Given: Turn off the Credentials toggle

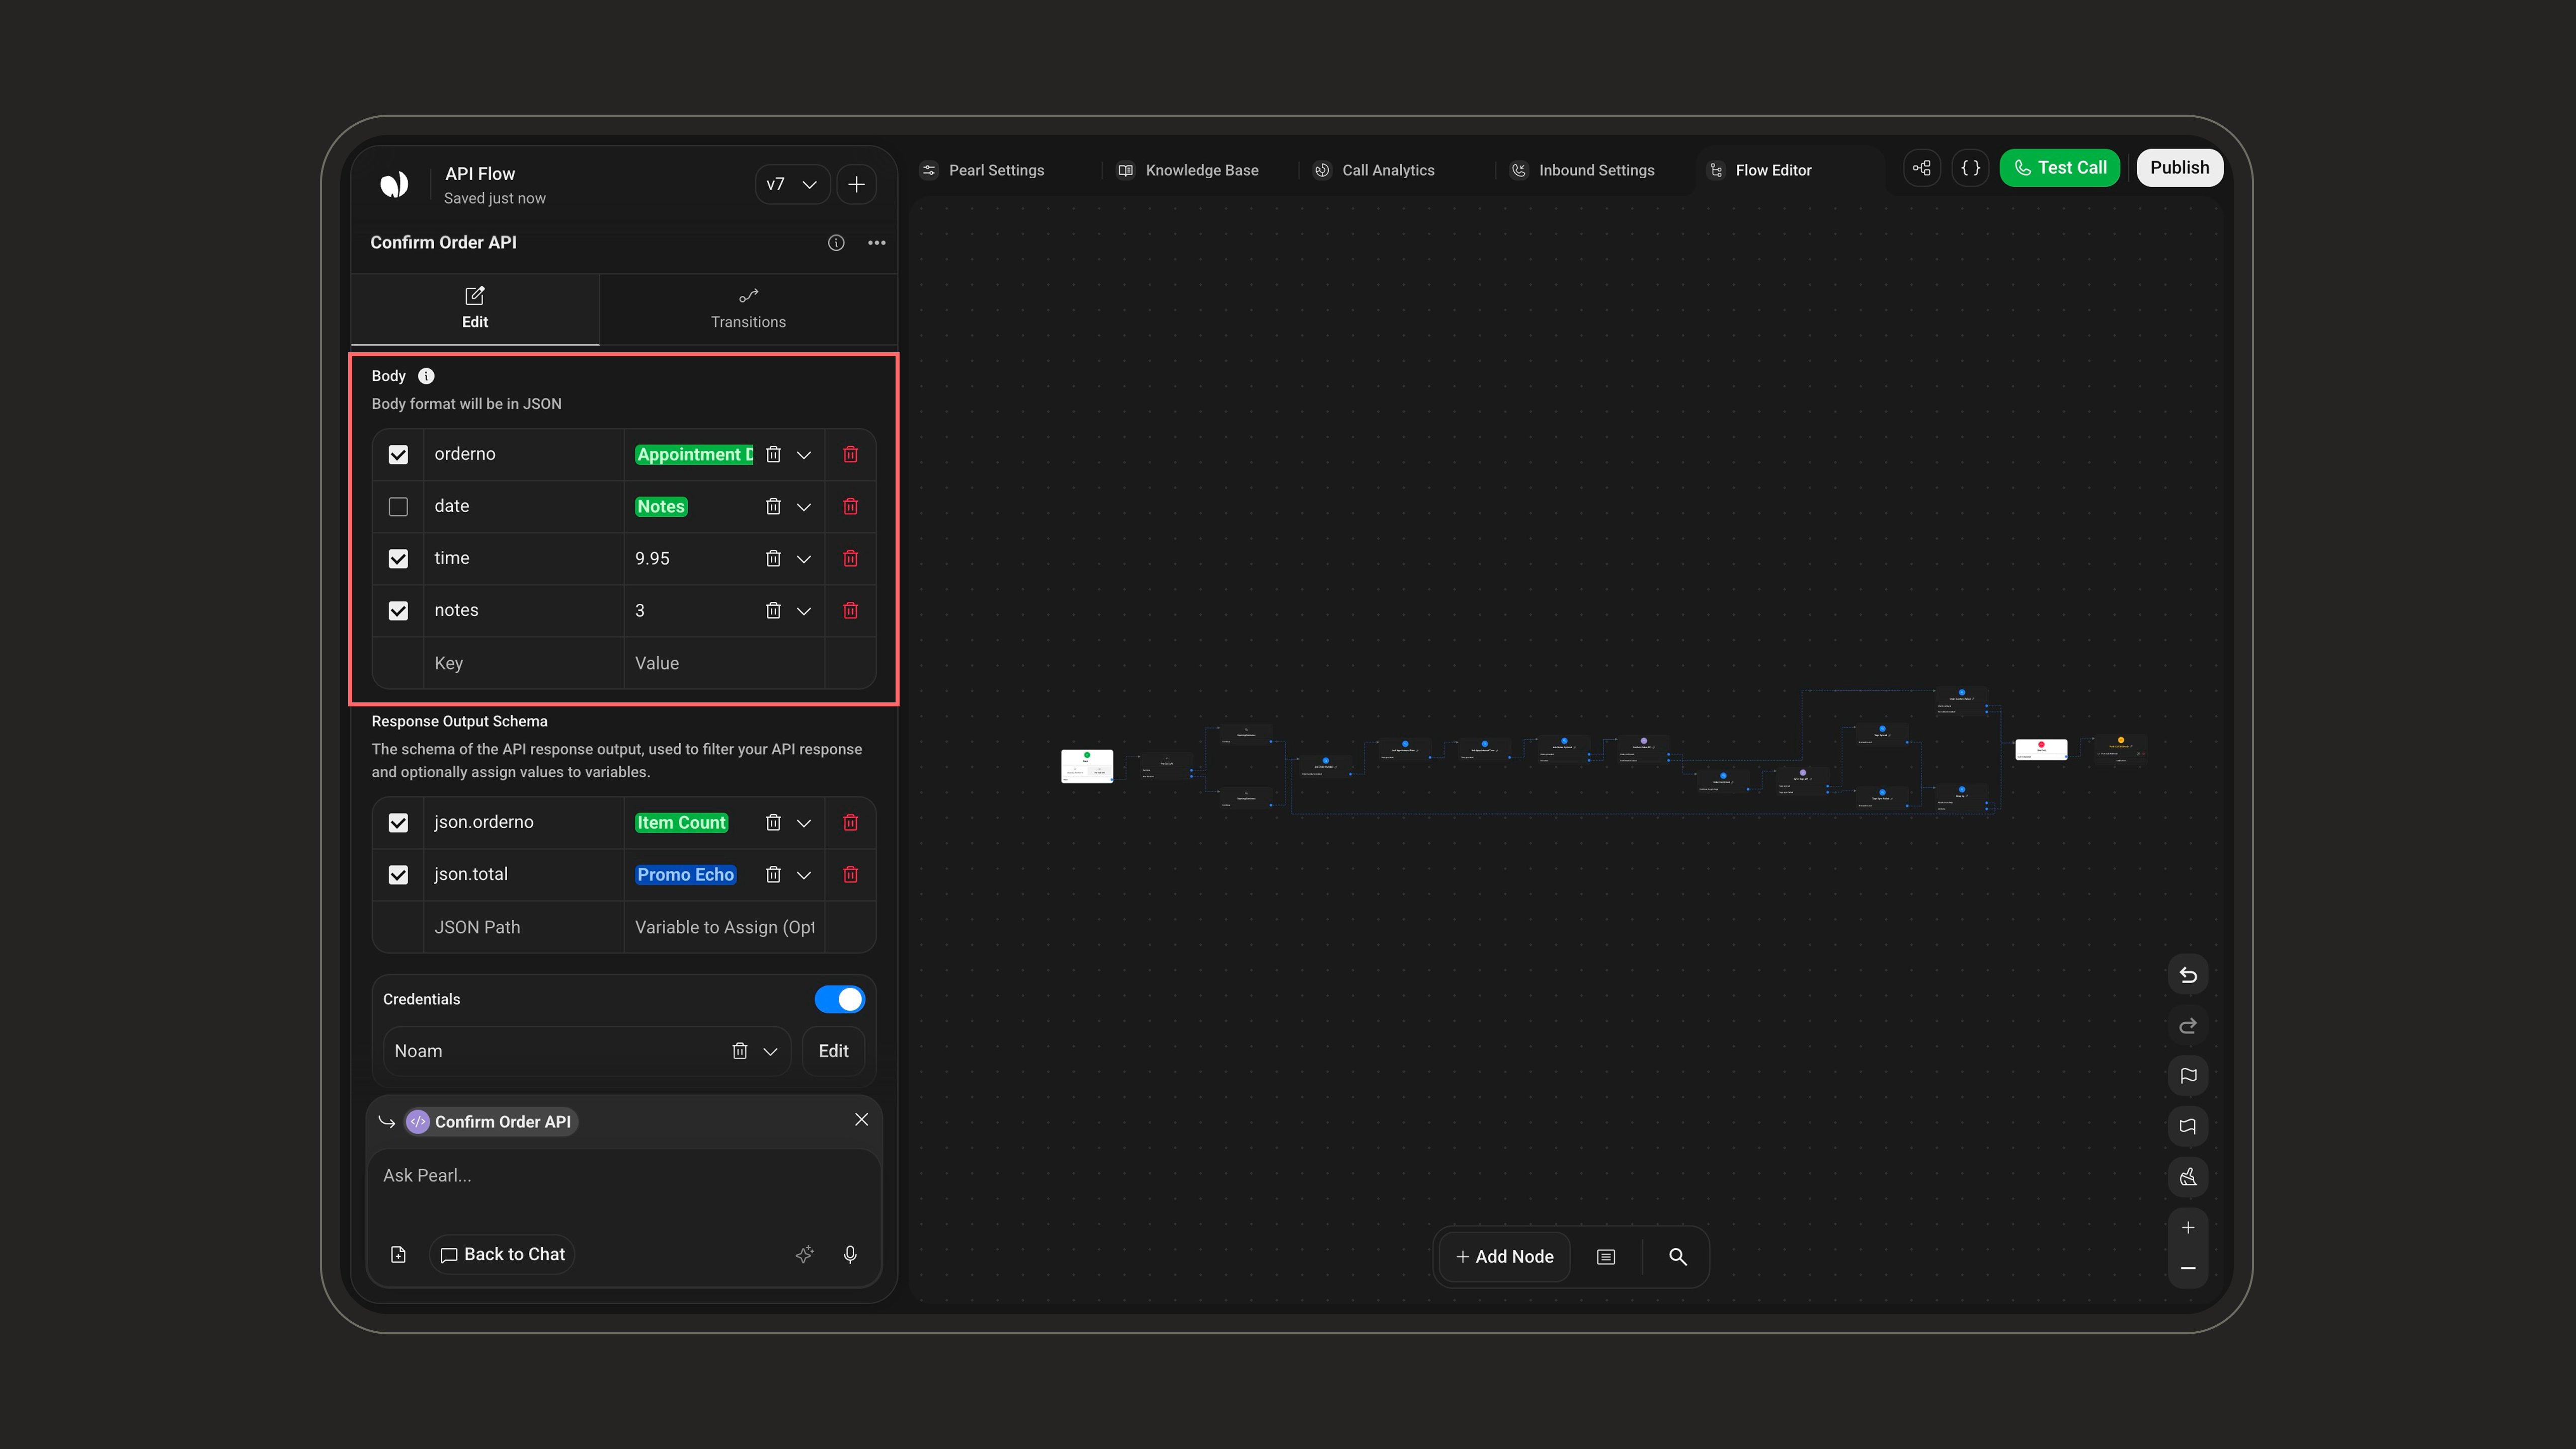Looking at the screenshot, I should [x=840, y=999].
